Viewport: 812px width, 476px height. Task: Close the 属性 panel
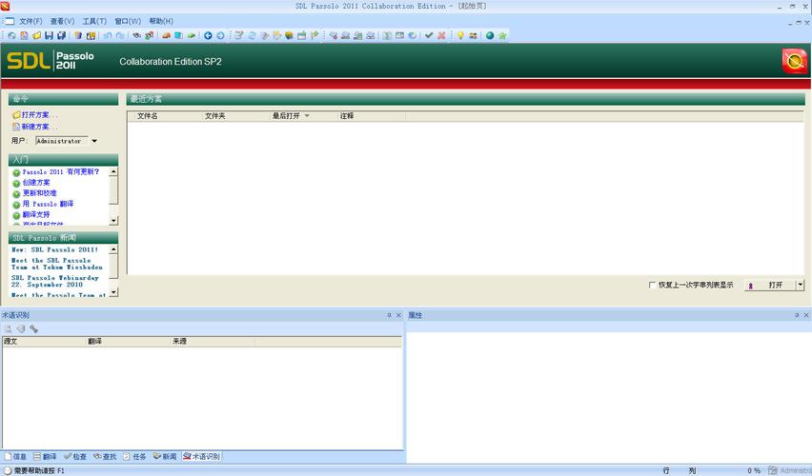point(806,315)
